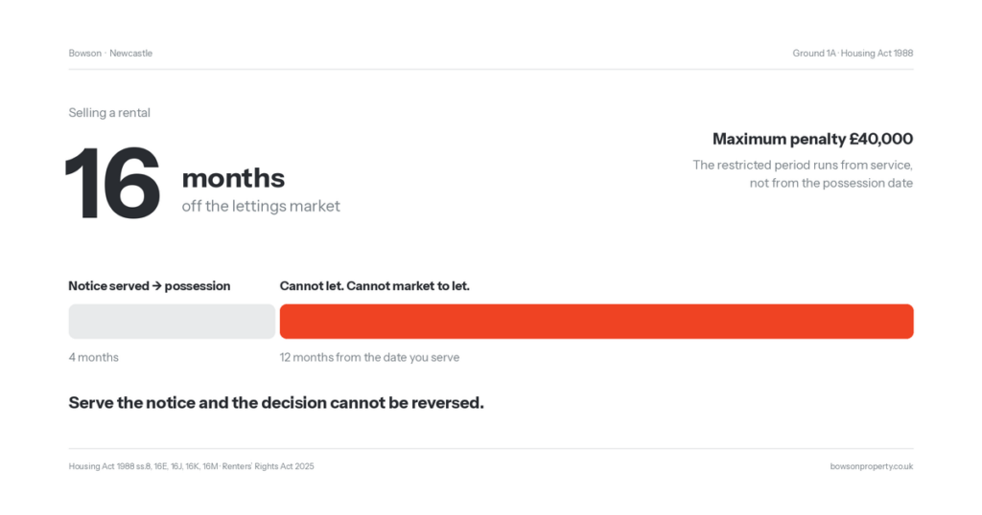Click "Serve the notice" warning sentence

[x=276, y=402]
